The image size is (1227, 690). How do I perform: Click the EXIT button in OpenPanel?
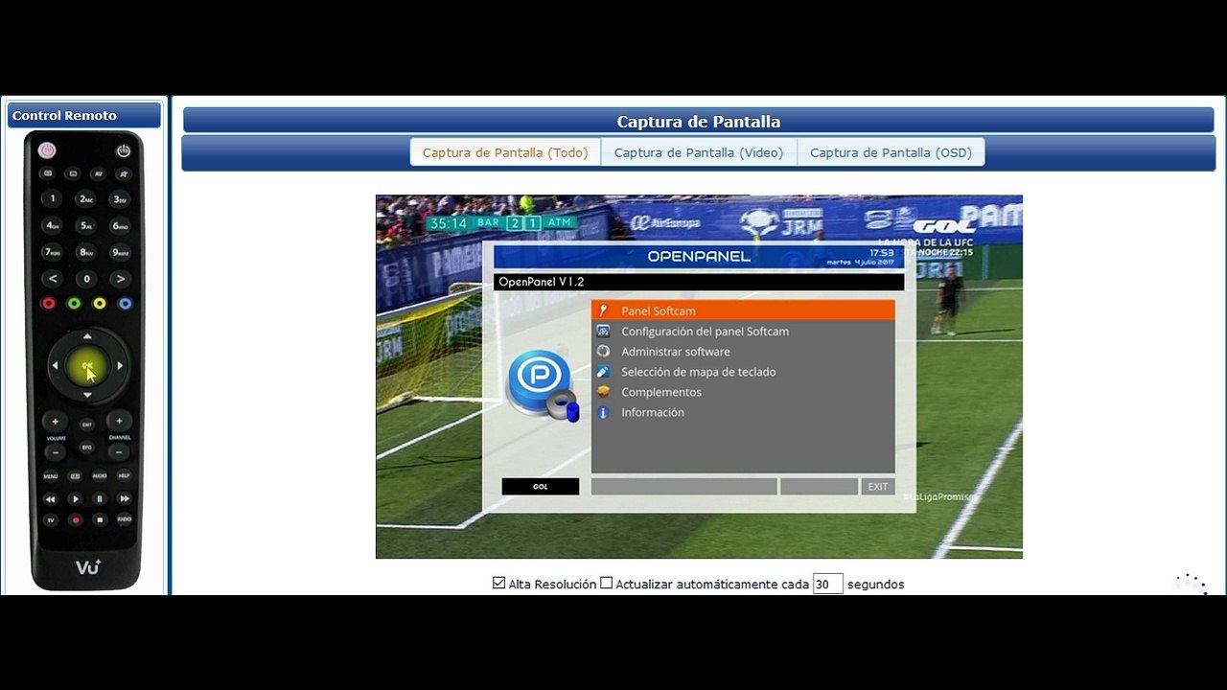point(878,487)
